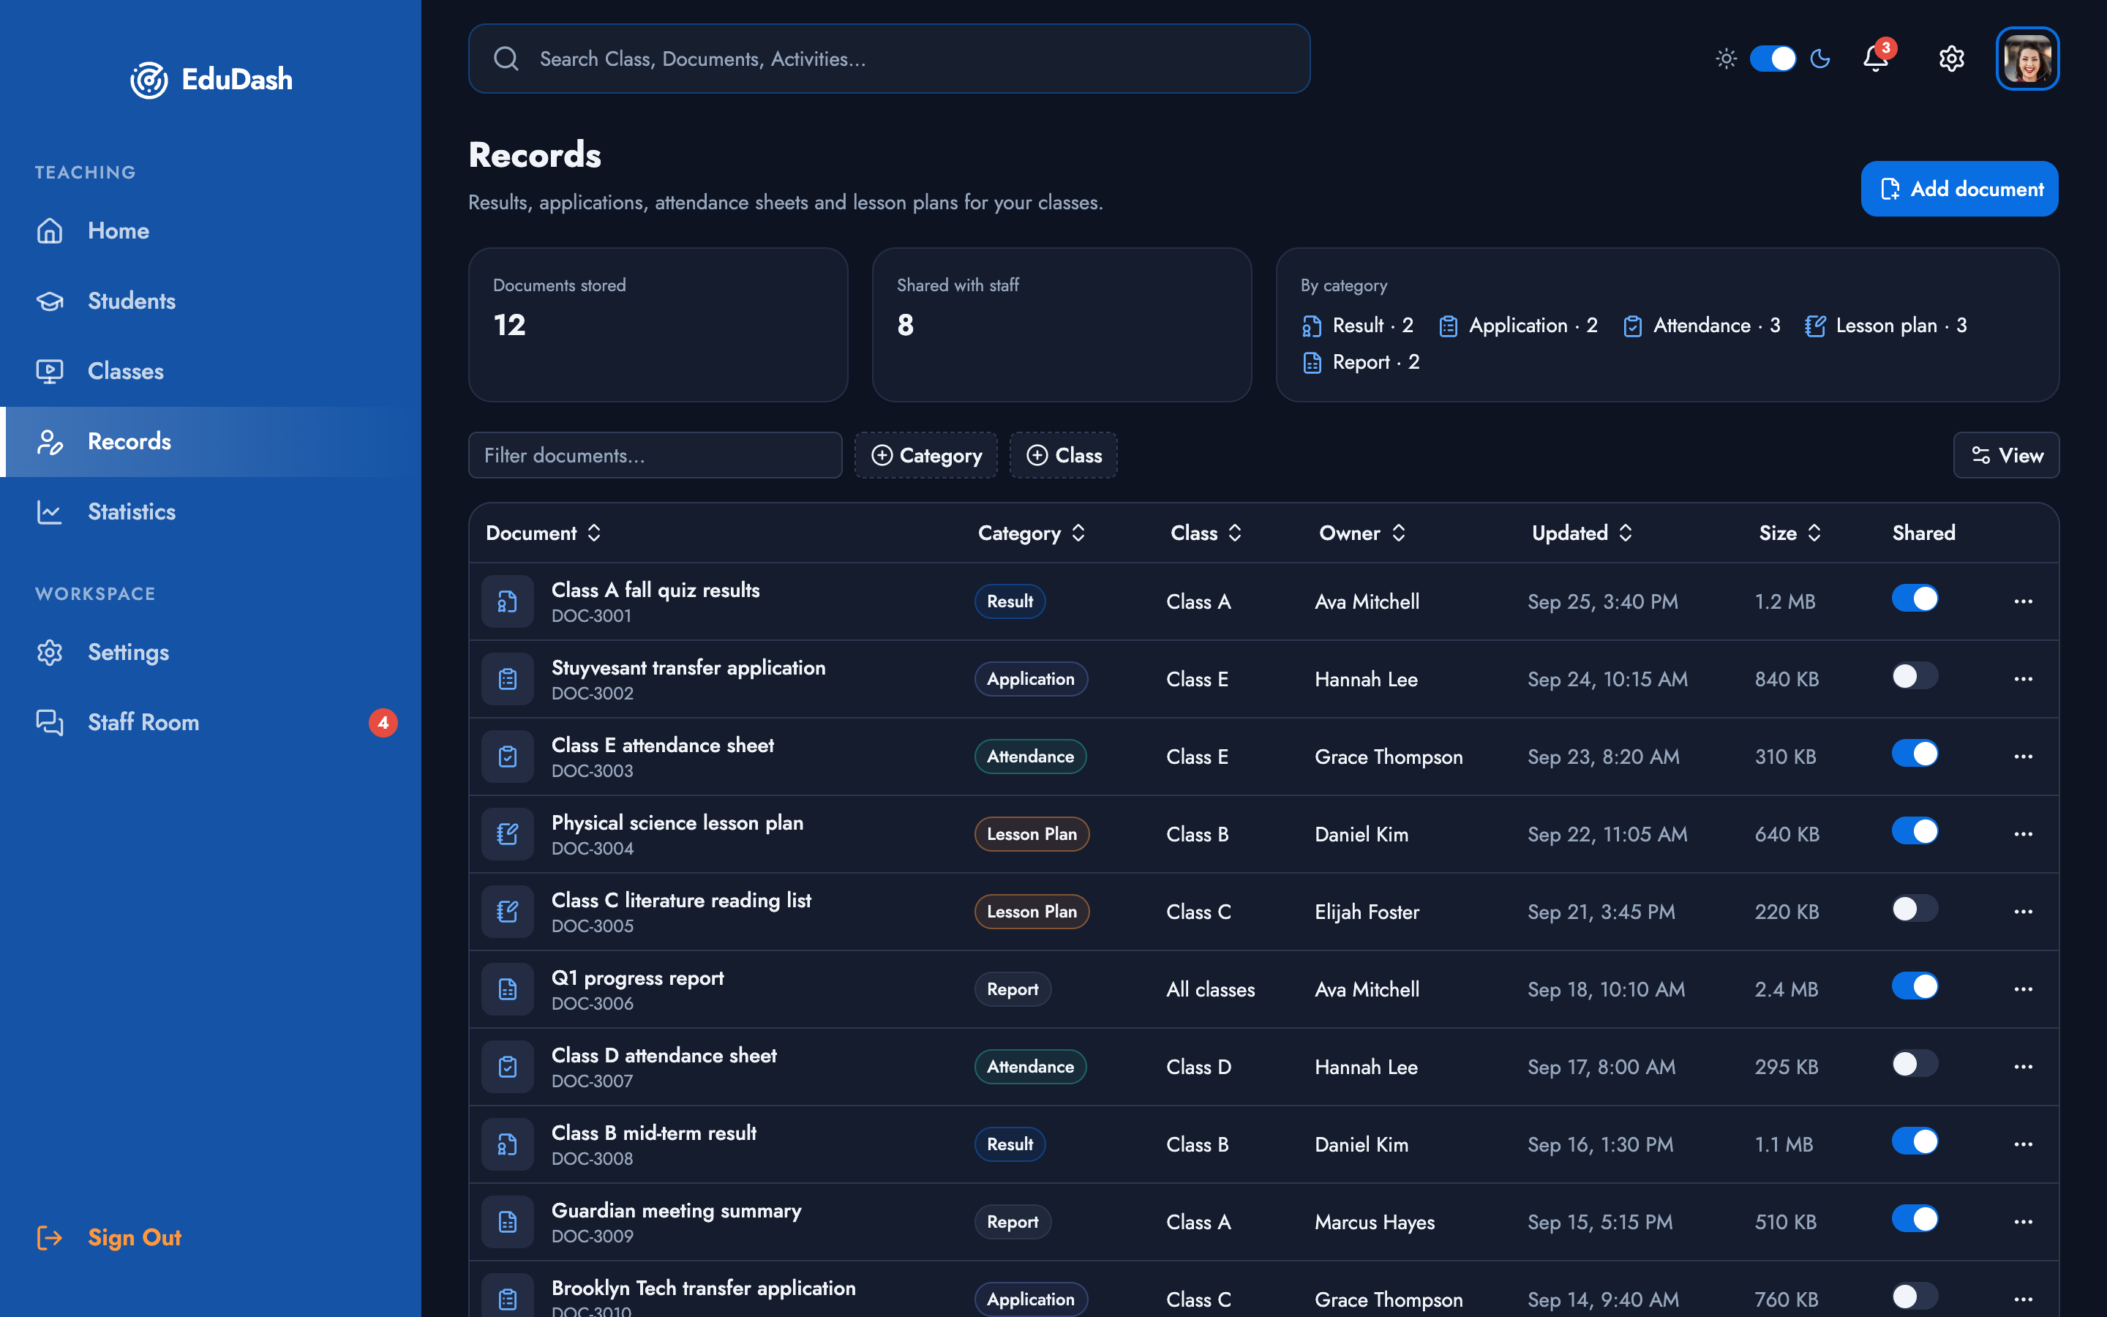Go to Home in sidebar
Viewport: 2107px width, 1317px height.
coord(211,230)
